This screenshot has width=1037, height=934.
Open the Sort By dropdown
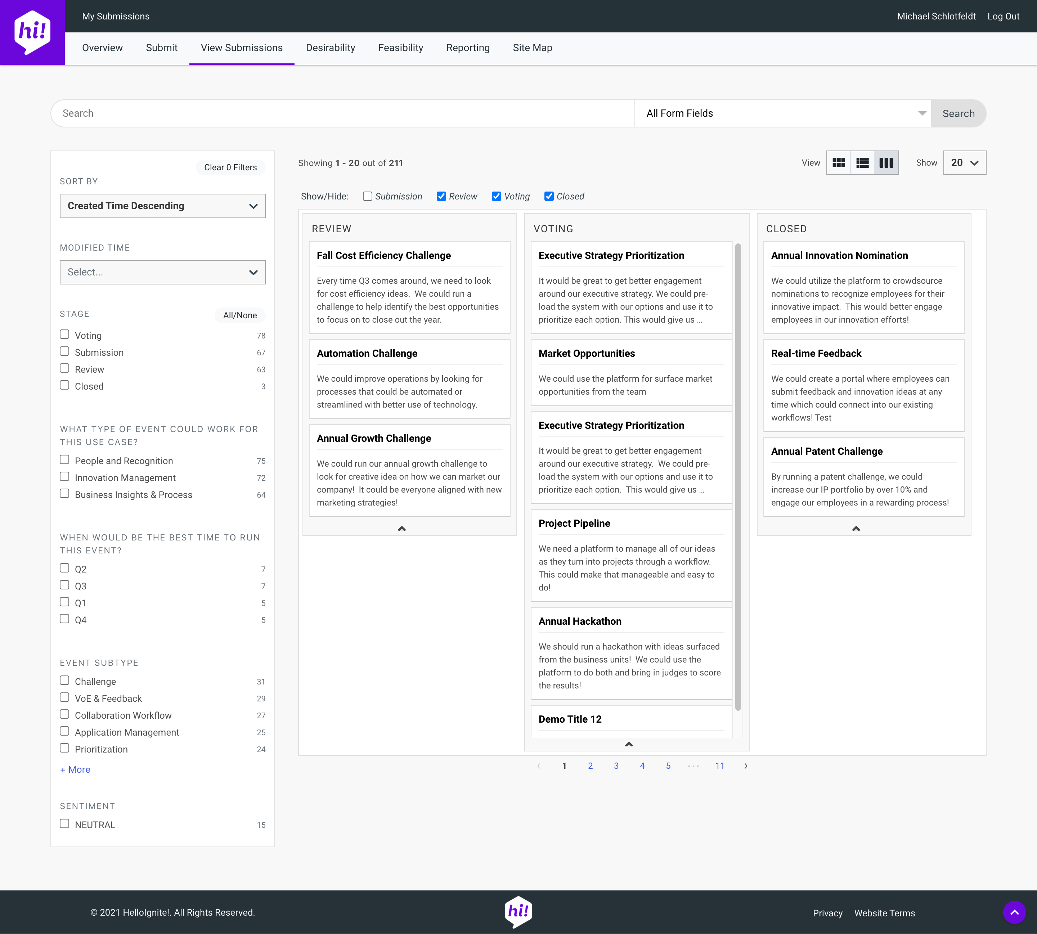163,206
